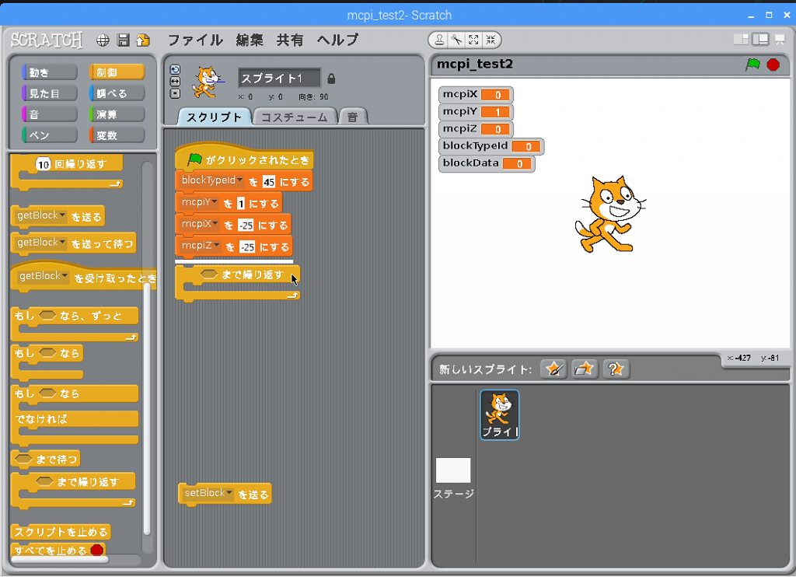The width and height of the screenshot is (796, 577).
Task: Select the 制御 block category
Action: coord(117,72)
